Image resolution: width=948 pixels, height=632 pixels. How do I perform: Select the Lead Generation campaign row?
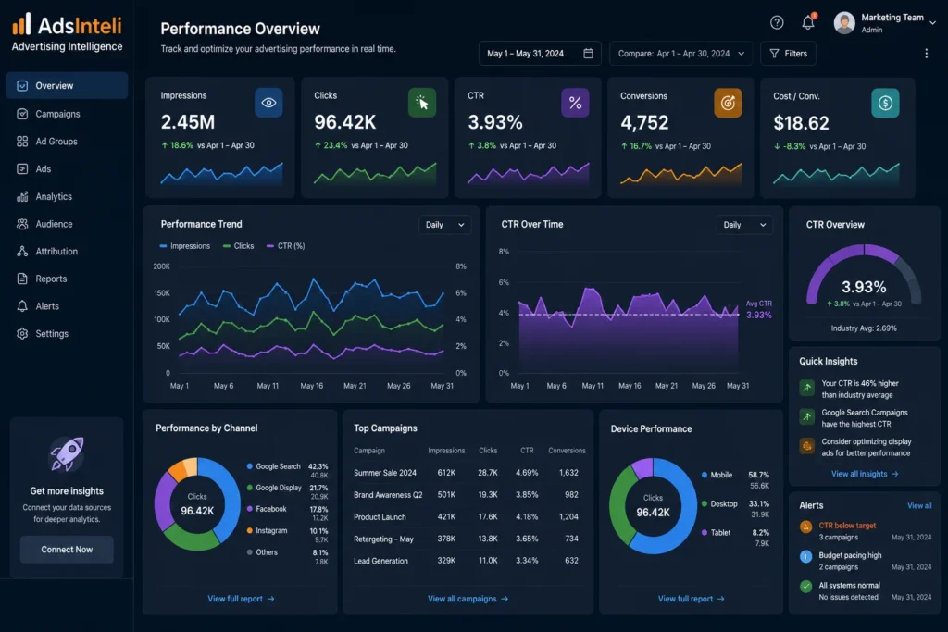point(468,561)
